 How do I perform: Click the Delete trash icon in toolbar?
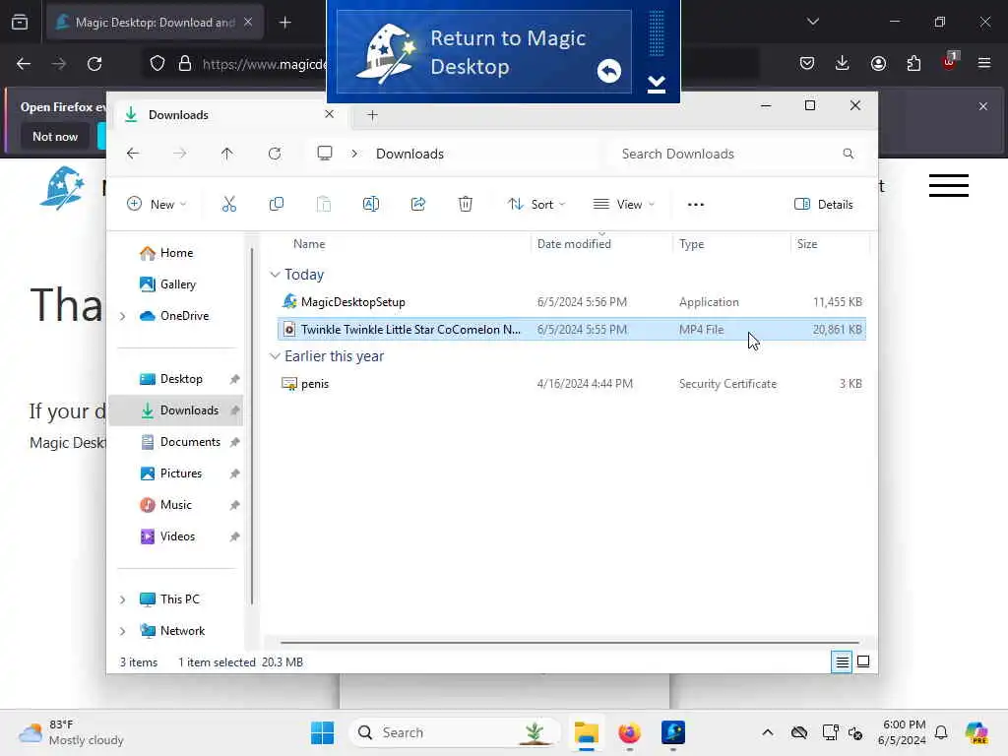[x=466, y=205]
